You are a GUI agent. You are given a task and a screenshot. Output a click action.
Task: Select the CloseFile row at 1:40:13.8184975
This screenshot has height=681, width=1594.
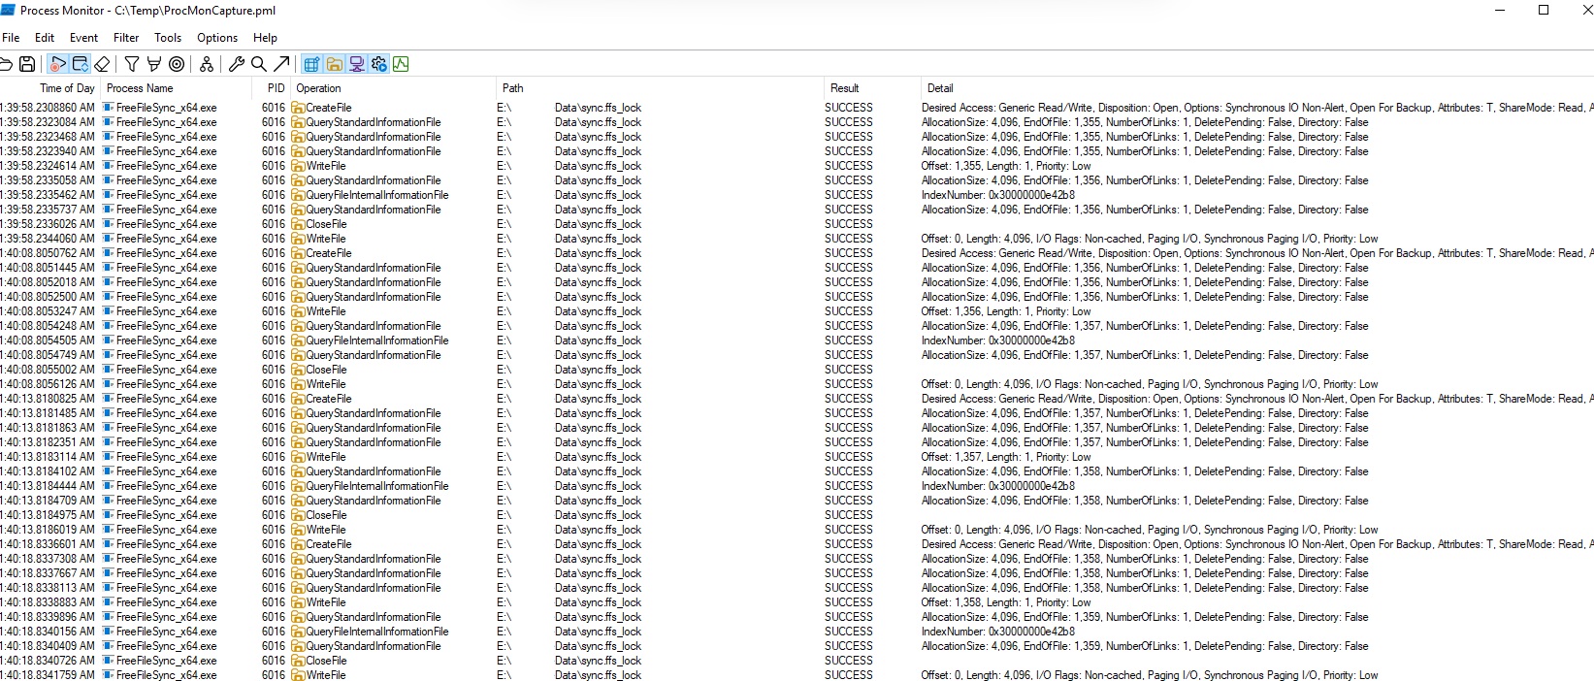coord(797,515)
